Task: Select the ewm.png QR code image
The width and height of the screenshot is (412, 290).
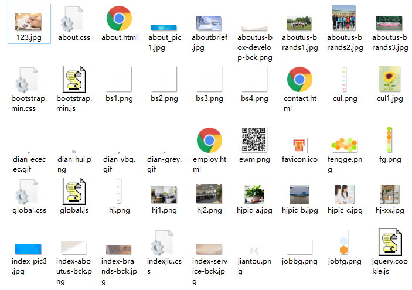Action: point(254,140)
